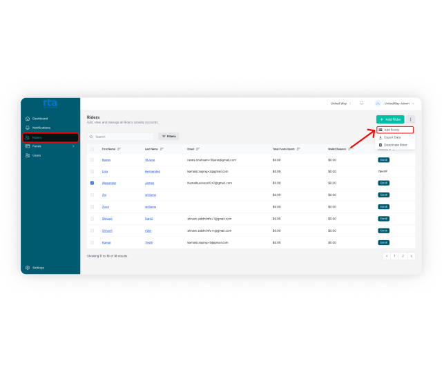Image resolution: width=442 pixels, height=372 pixels.
Task: Tick the checkbox for Lisa Hernandez
Action: point(92,171)
